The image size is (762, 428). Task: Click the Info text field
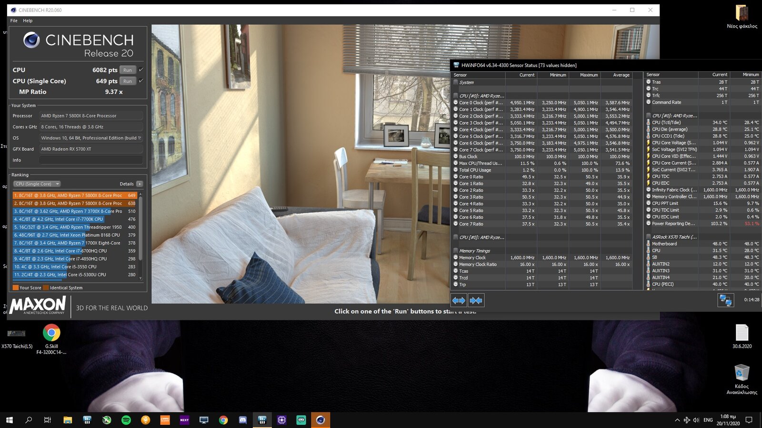click(x=91, y=160)
